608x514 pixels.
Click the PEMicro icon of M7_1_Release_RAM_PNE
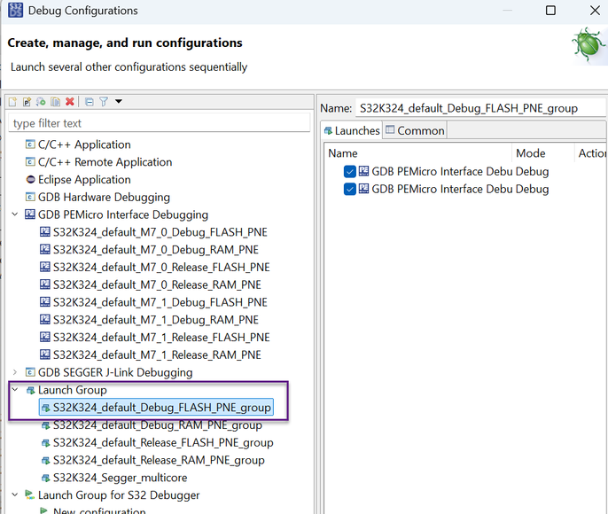pyautogui.click(x=45, y=354)
